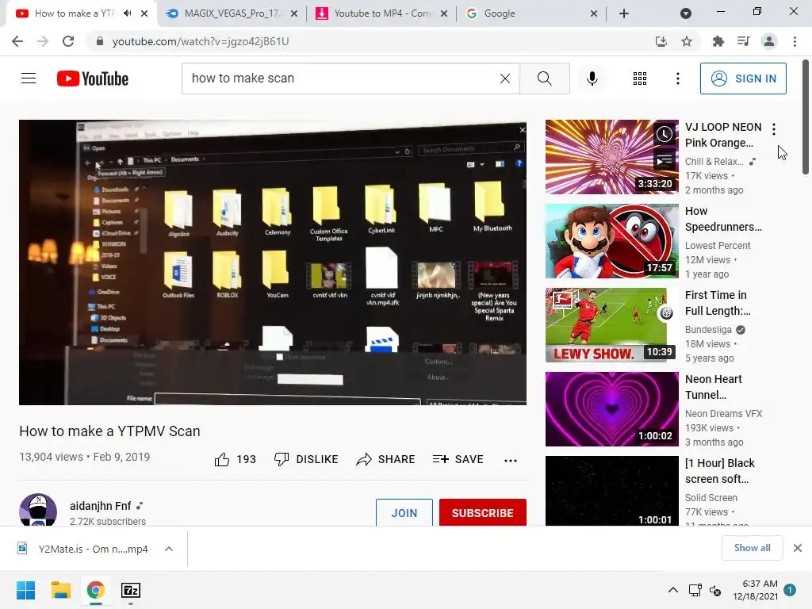
Task: Click the Lowest Percent channel name
Action: click(718, 246)
